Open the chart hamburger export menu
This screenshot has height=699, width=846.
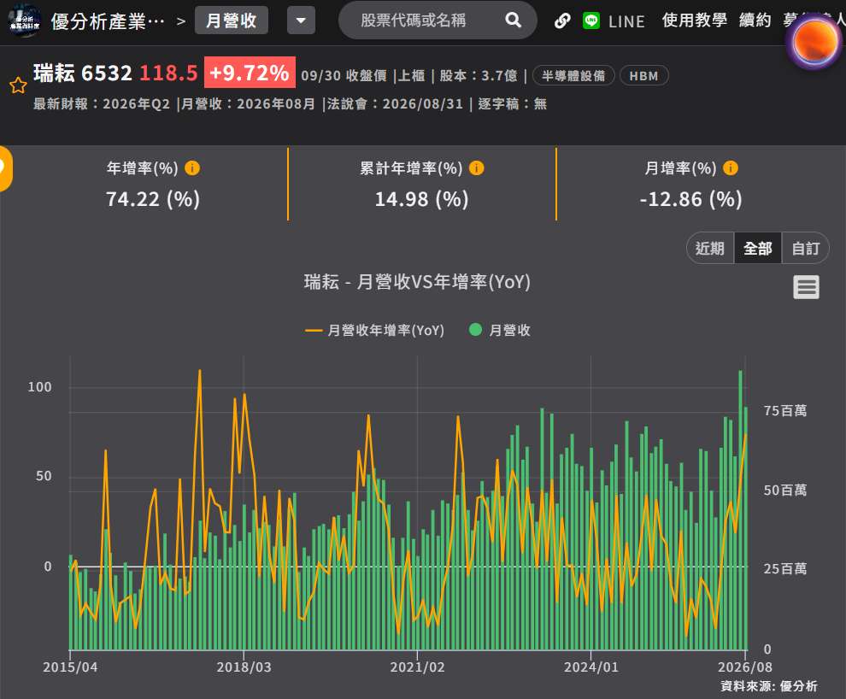coord(806,287)
